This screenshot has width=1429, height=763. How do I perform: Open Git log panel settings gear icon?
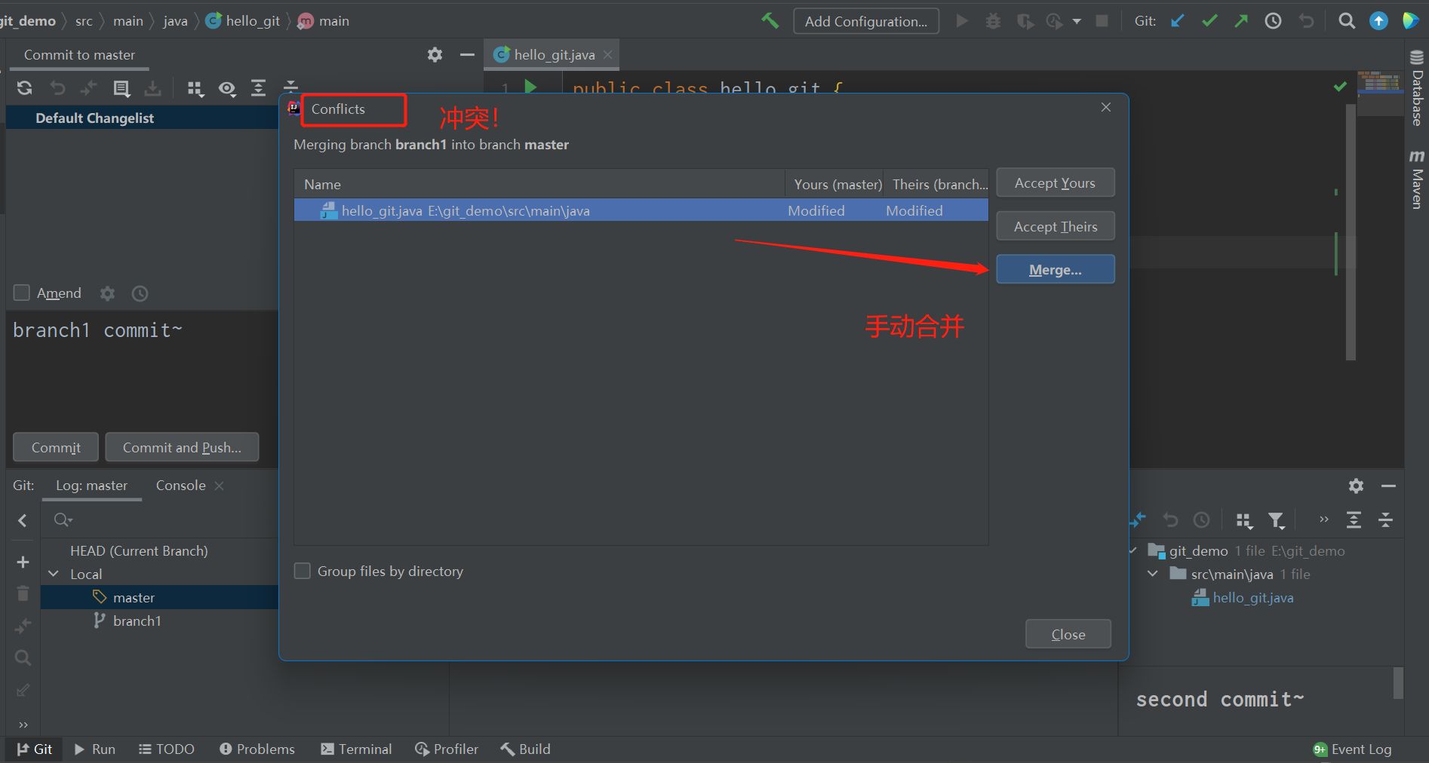1356,486
